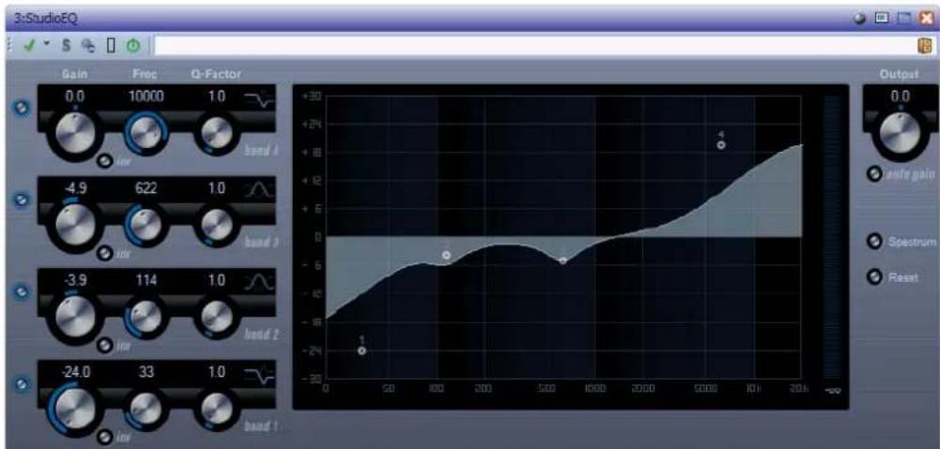Click the routing icon next to the S icon
The image size is (940, 449).
pos(88,46)
